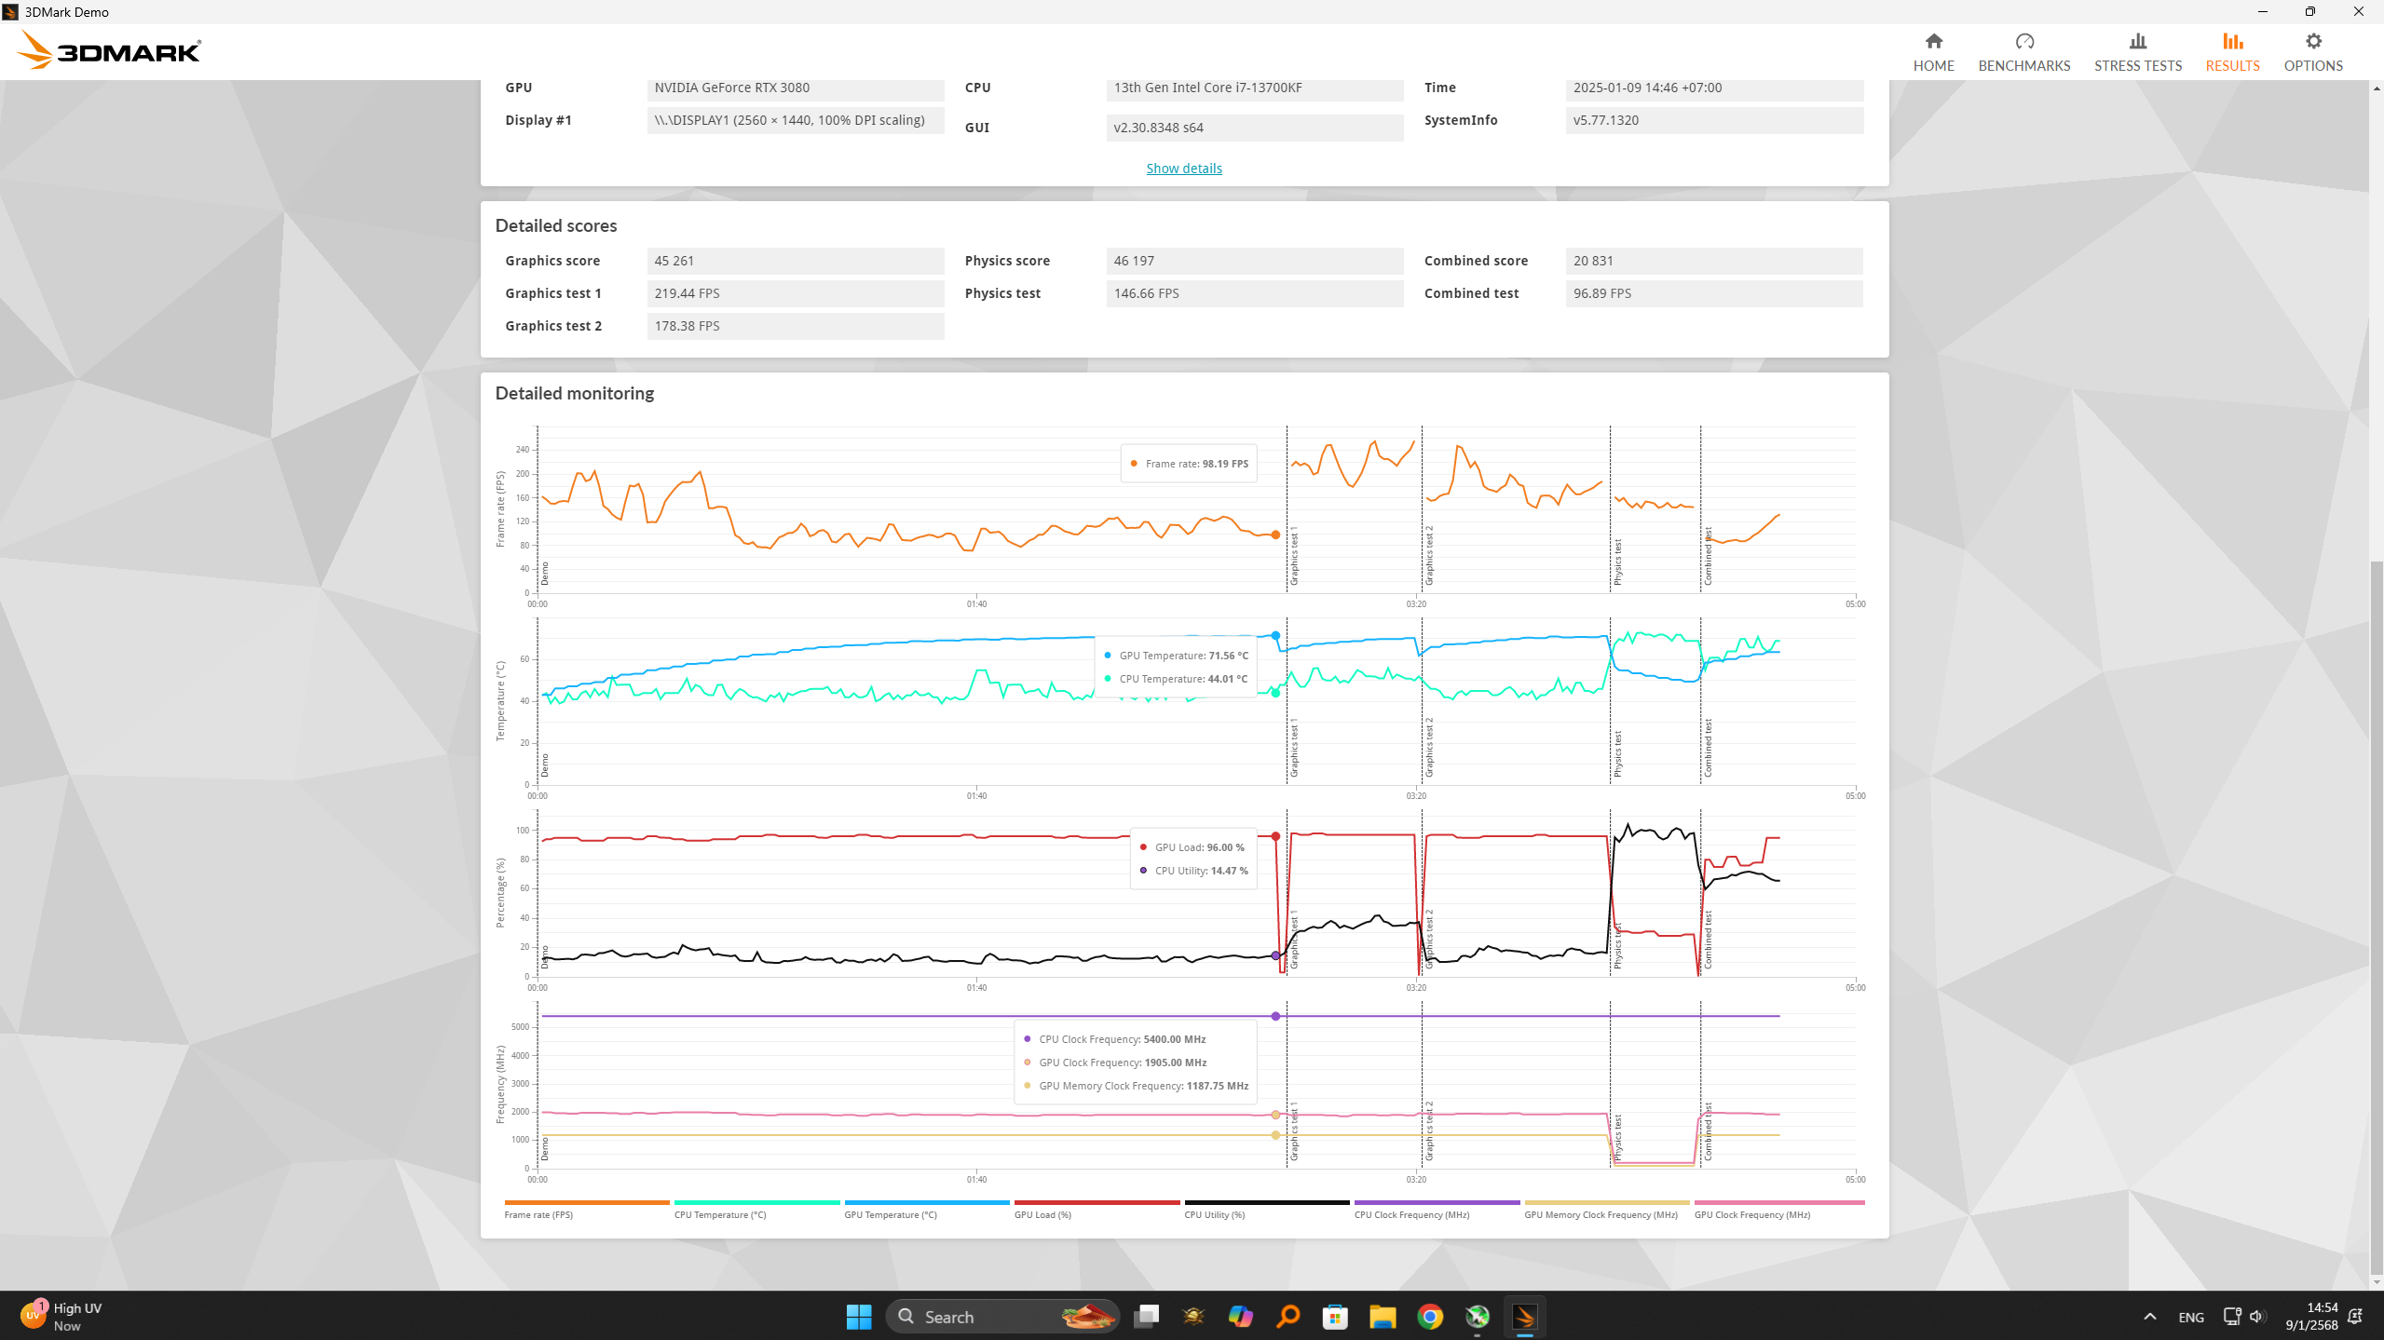The image size is (2384, 1340).
Task: Toggle the Frame rate (FPS) legend item
Action: [586, 1209]
